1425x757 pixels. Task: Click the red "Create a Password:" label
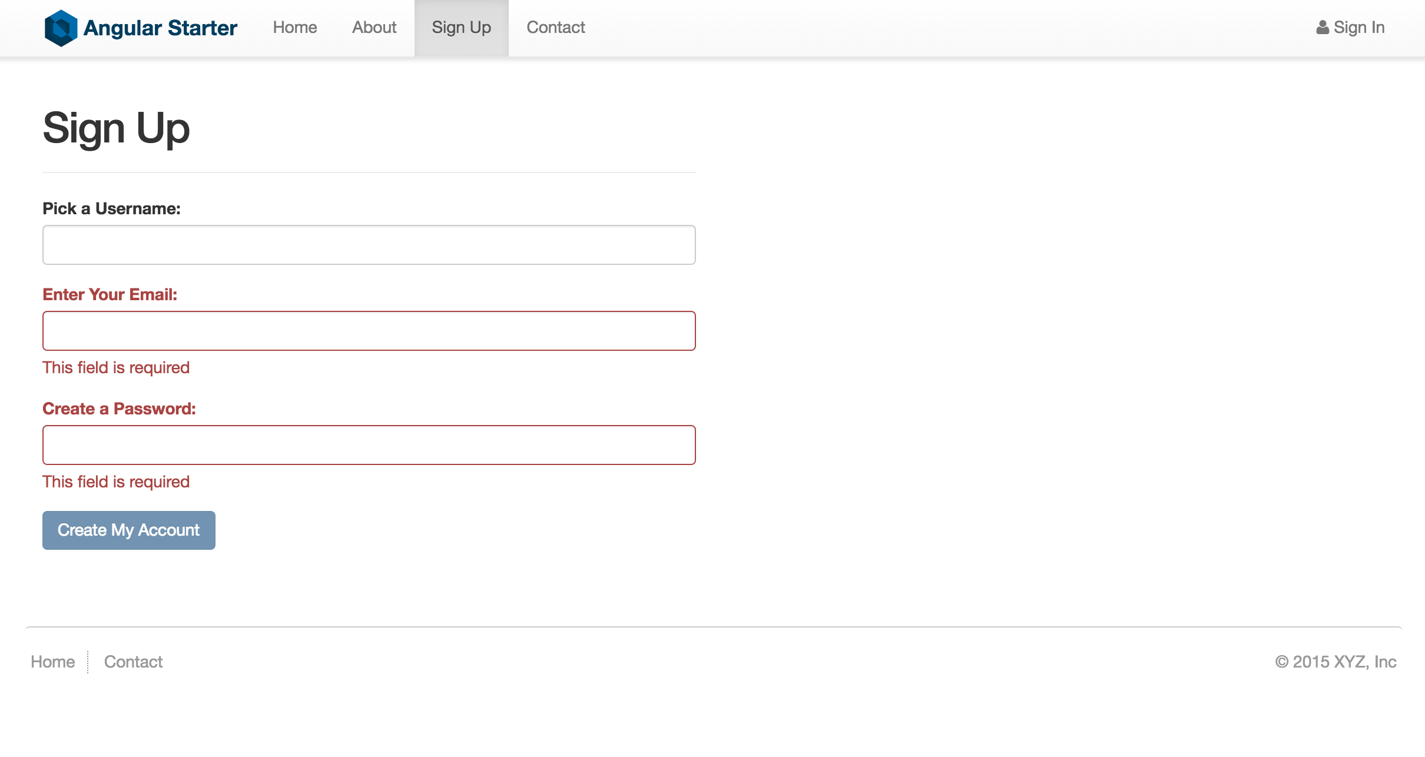119,409
